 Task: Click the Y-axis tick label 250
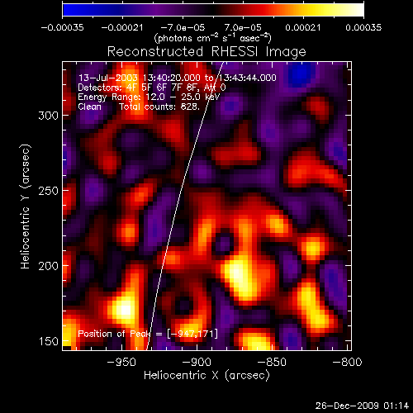click(49, 191)
